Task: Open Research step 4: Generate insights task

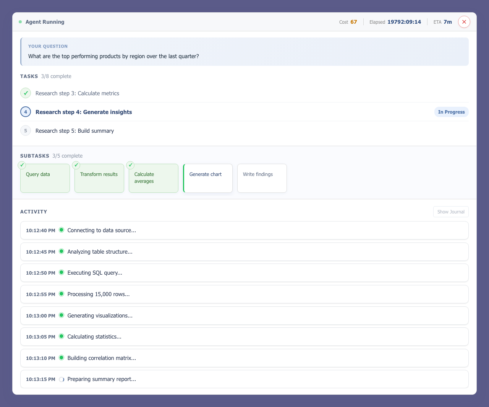Action: pyautogui.click(x=84, y=112)
